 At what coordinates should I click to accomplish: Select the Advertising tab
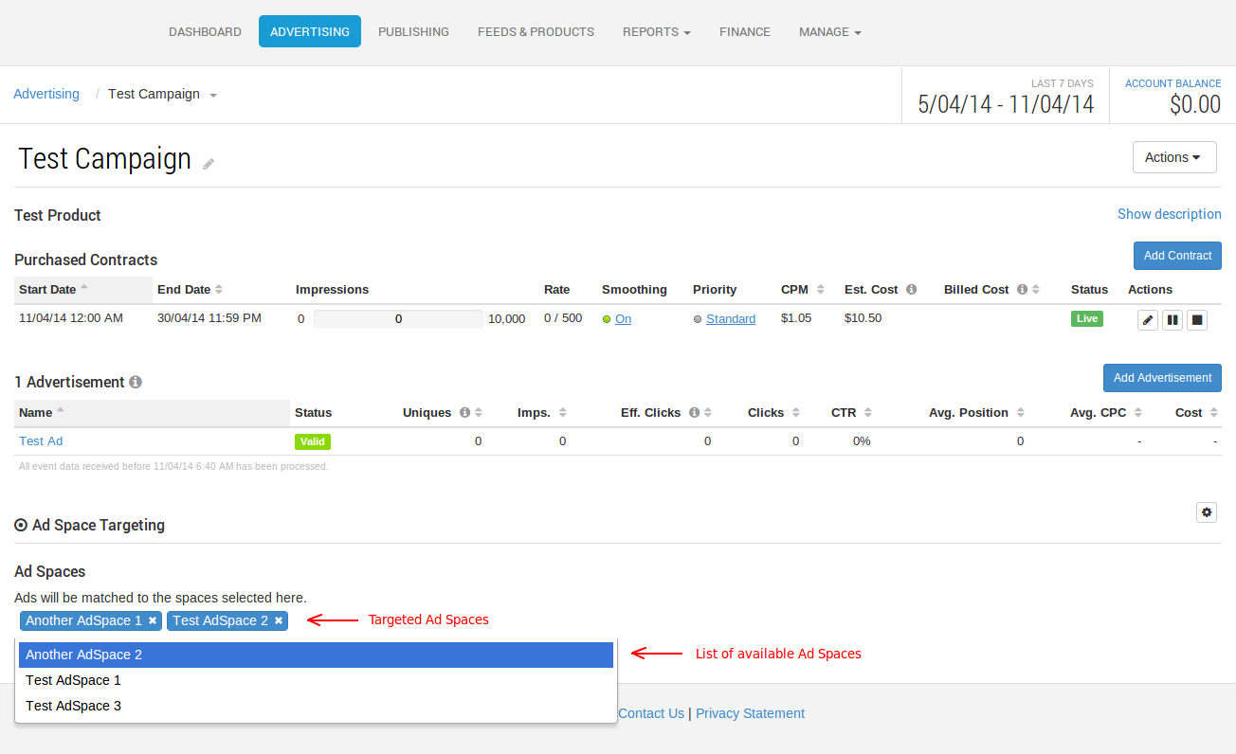[x=310, y=31]
